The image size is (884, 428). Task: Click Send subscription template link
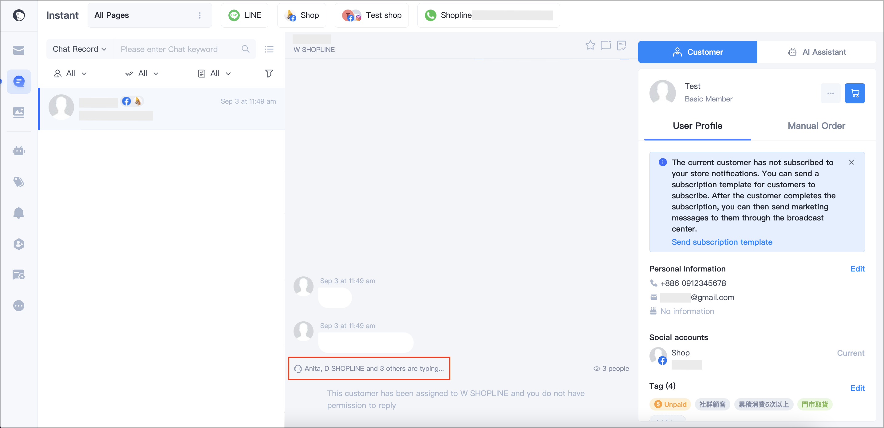point(722,242)
